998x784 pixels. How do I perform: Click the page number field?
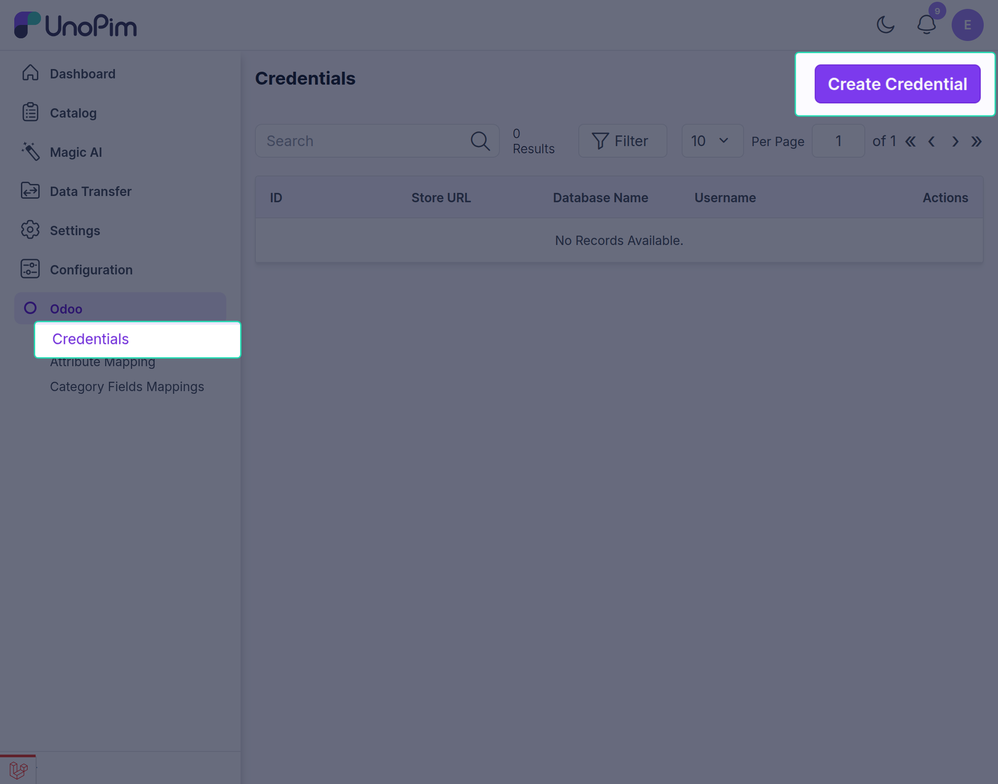[838, 141]
